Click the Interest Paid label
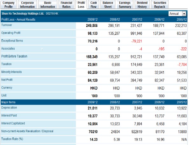This screenshot has width=191, height=145. click(x=9, y=115)
